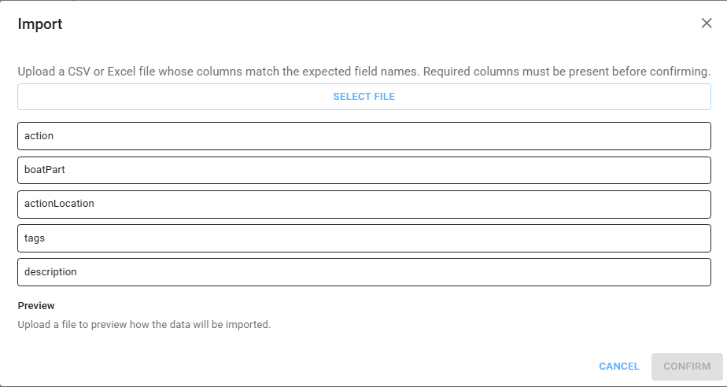This screenshot has height=387, width=727.
Task: Click the upload instructions text about CSV or Excel
Action: point(363,72)
